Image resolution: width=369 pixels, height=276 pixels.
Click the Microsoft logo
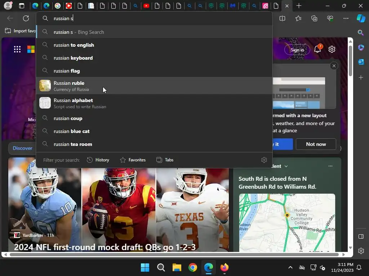click(x=31, y=49)
